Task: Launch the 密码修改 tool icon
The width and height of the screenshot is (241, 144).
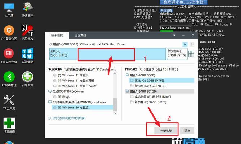Action: (x=27, y=33)
